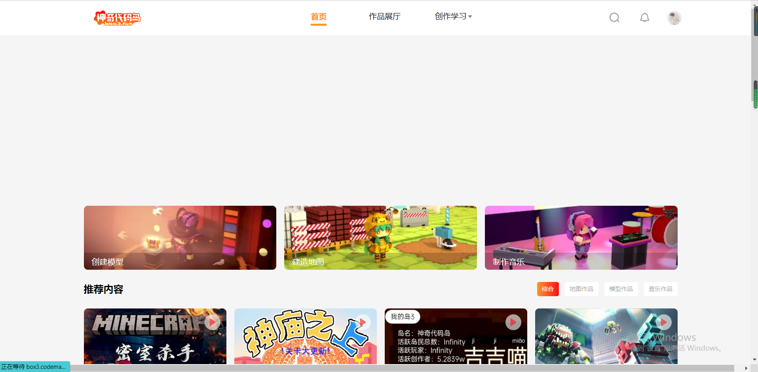Play the Minecraft 密室杀手 card video

point(213,323)
